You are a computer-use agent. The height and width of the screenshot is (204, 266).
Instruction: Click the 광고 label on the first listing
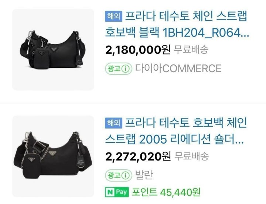tap(114, 69)
